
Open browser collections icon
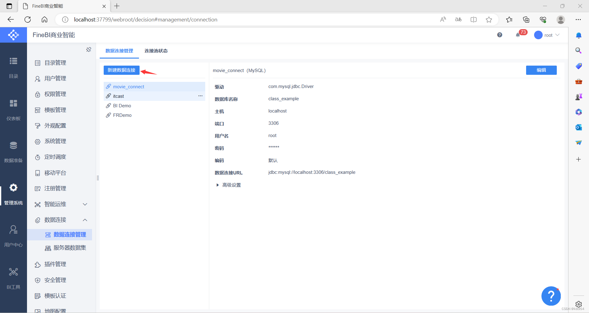pyautogui.click(x=526, y=20)
